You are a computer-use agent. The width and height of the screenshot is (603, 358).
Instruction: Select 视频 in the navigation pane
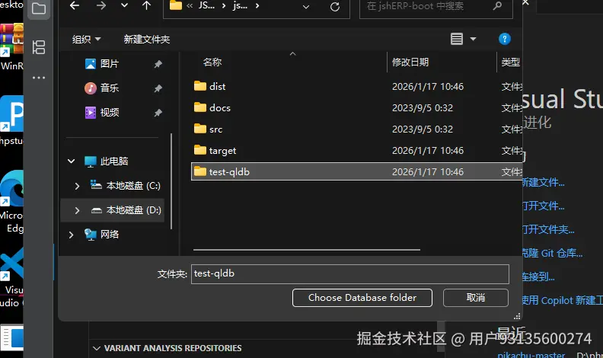[x=109, y=112]
